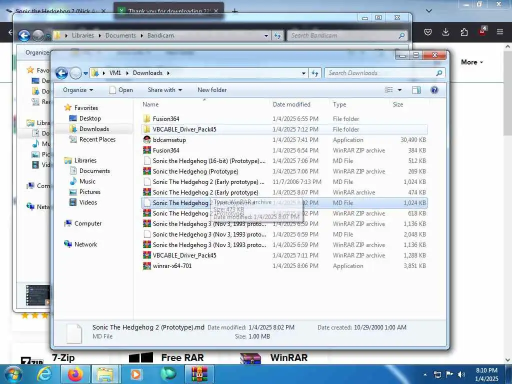
Task: Change your view icon in toolbar
Action: (x=388, y=90)
